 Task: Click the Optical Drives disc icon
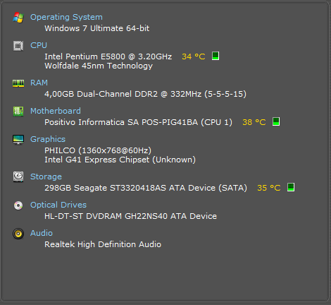pos(18,205)
